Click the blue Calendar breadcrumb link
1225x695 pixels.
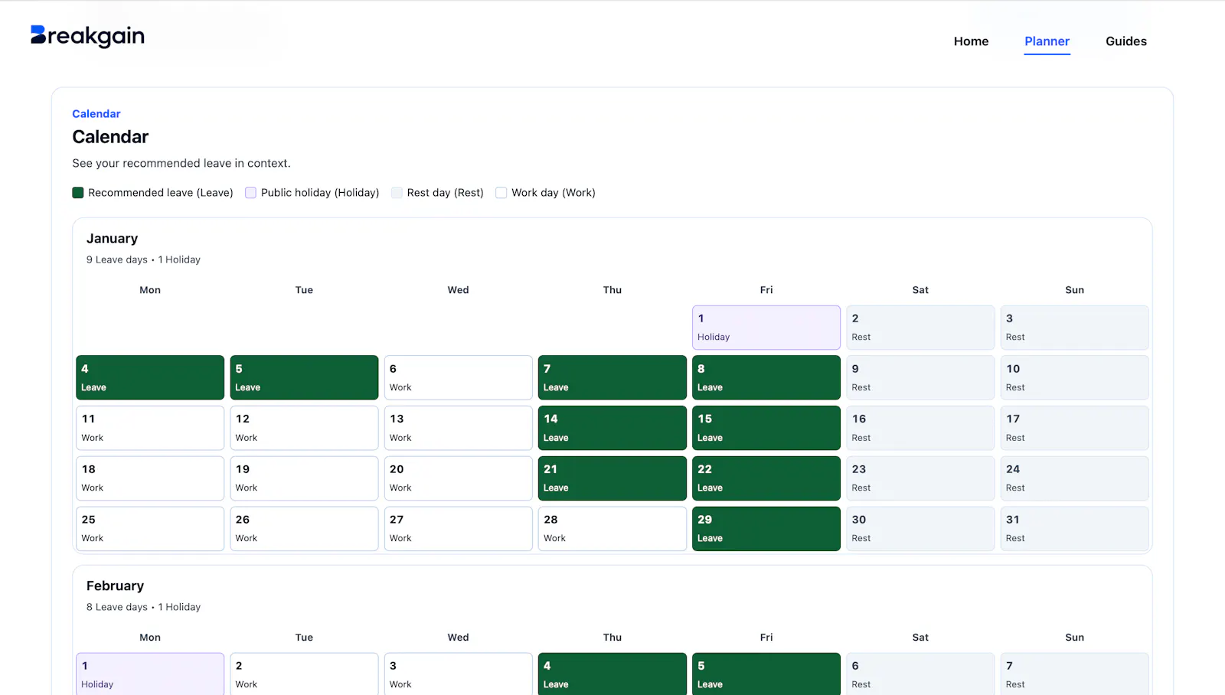click(x=96, y=114)
